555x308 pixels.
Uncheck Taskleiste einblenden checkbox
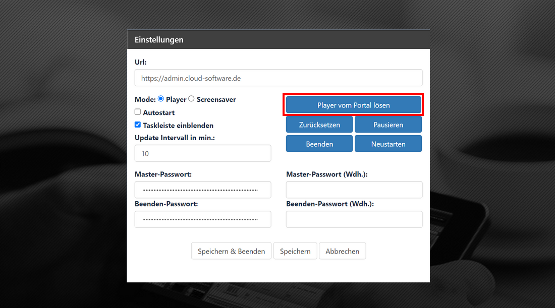(x=138, y=125)
